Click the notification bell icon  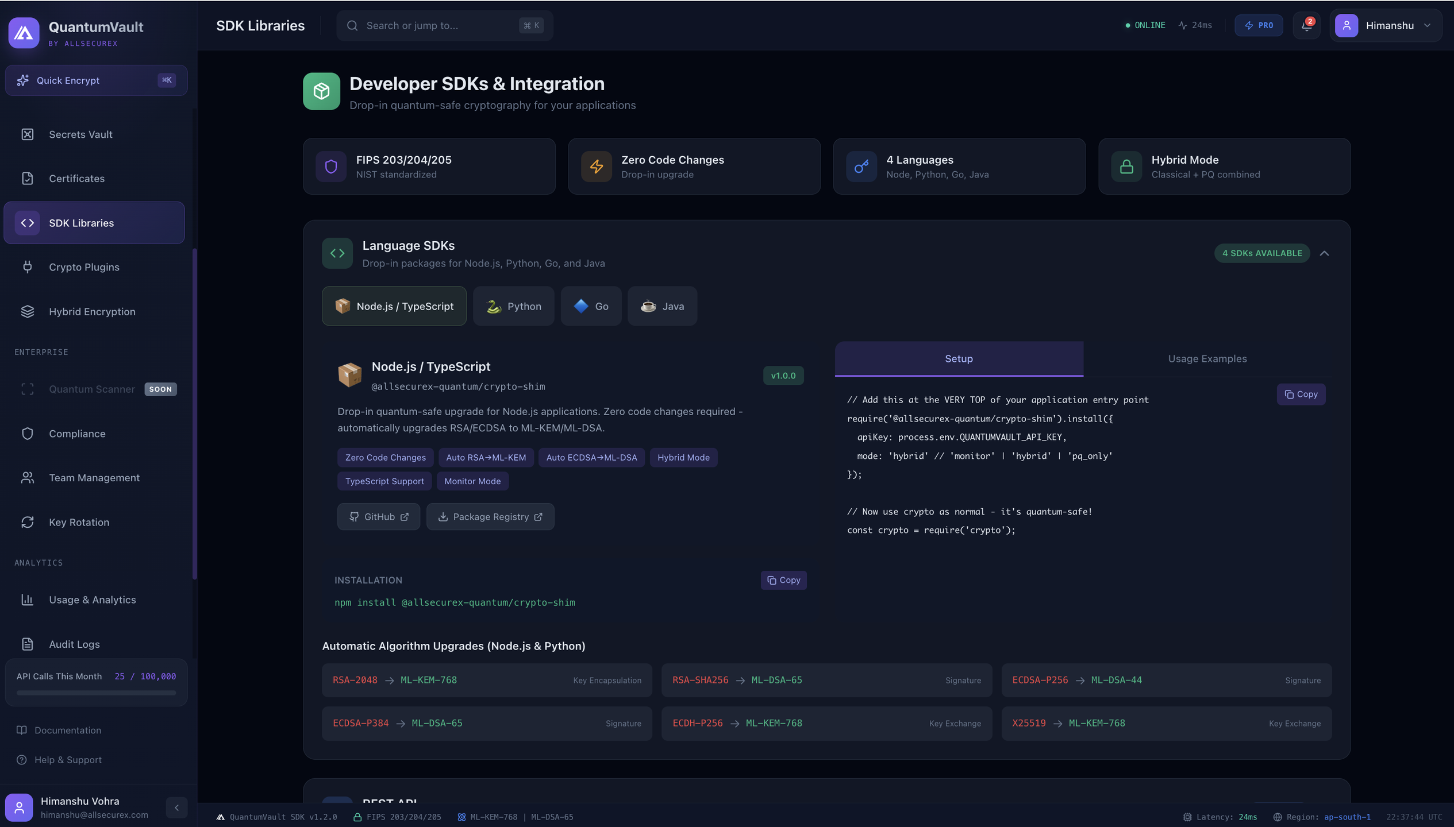click(1306, 26)
